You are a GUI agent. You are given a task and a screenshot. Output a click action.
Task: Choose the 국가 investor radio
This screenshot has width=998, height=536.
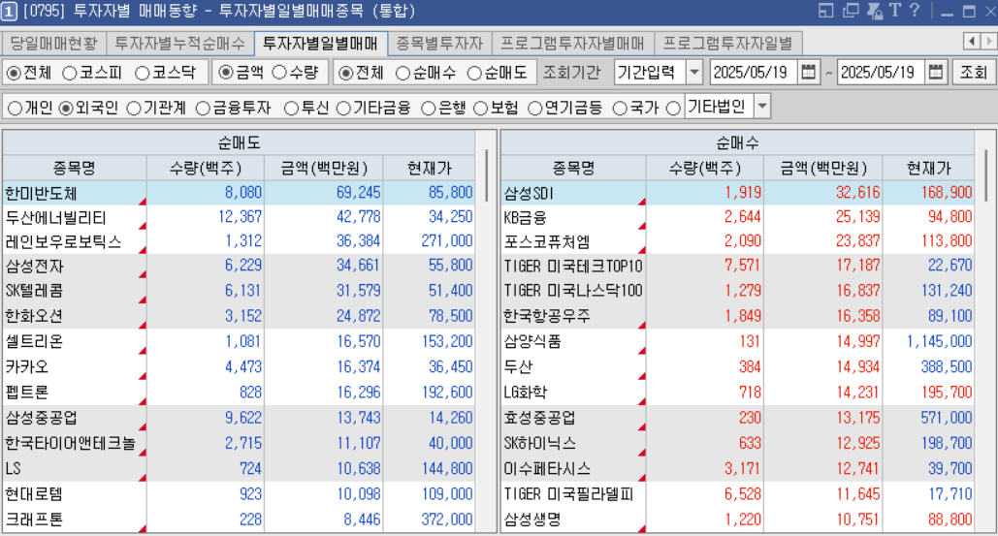[620, 109]
